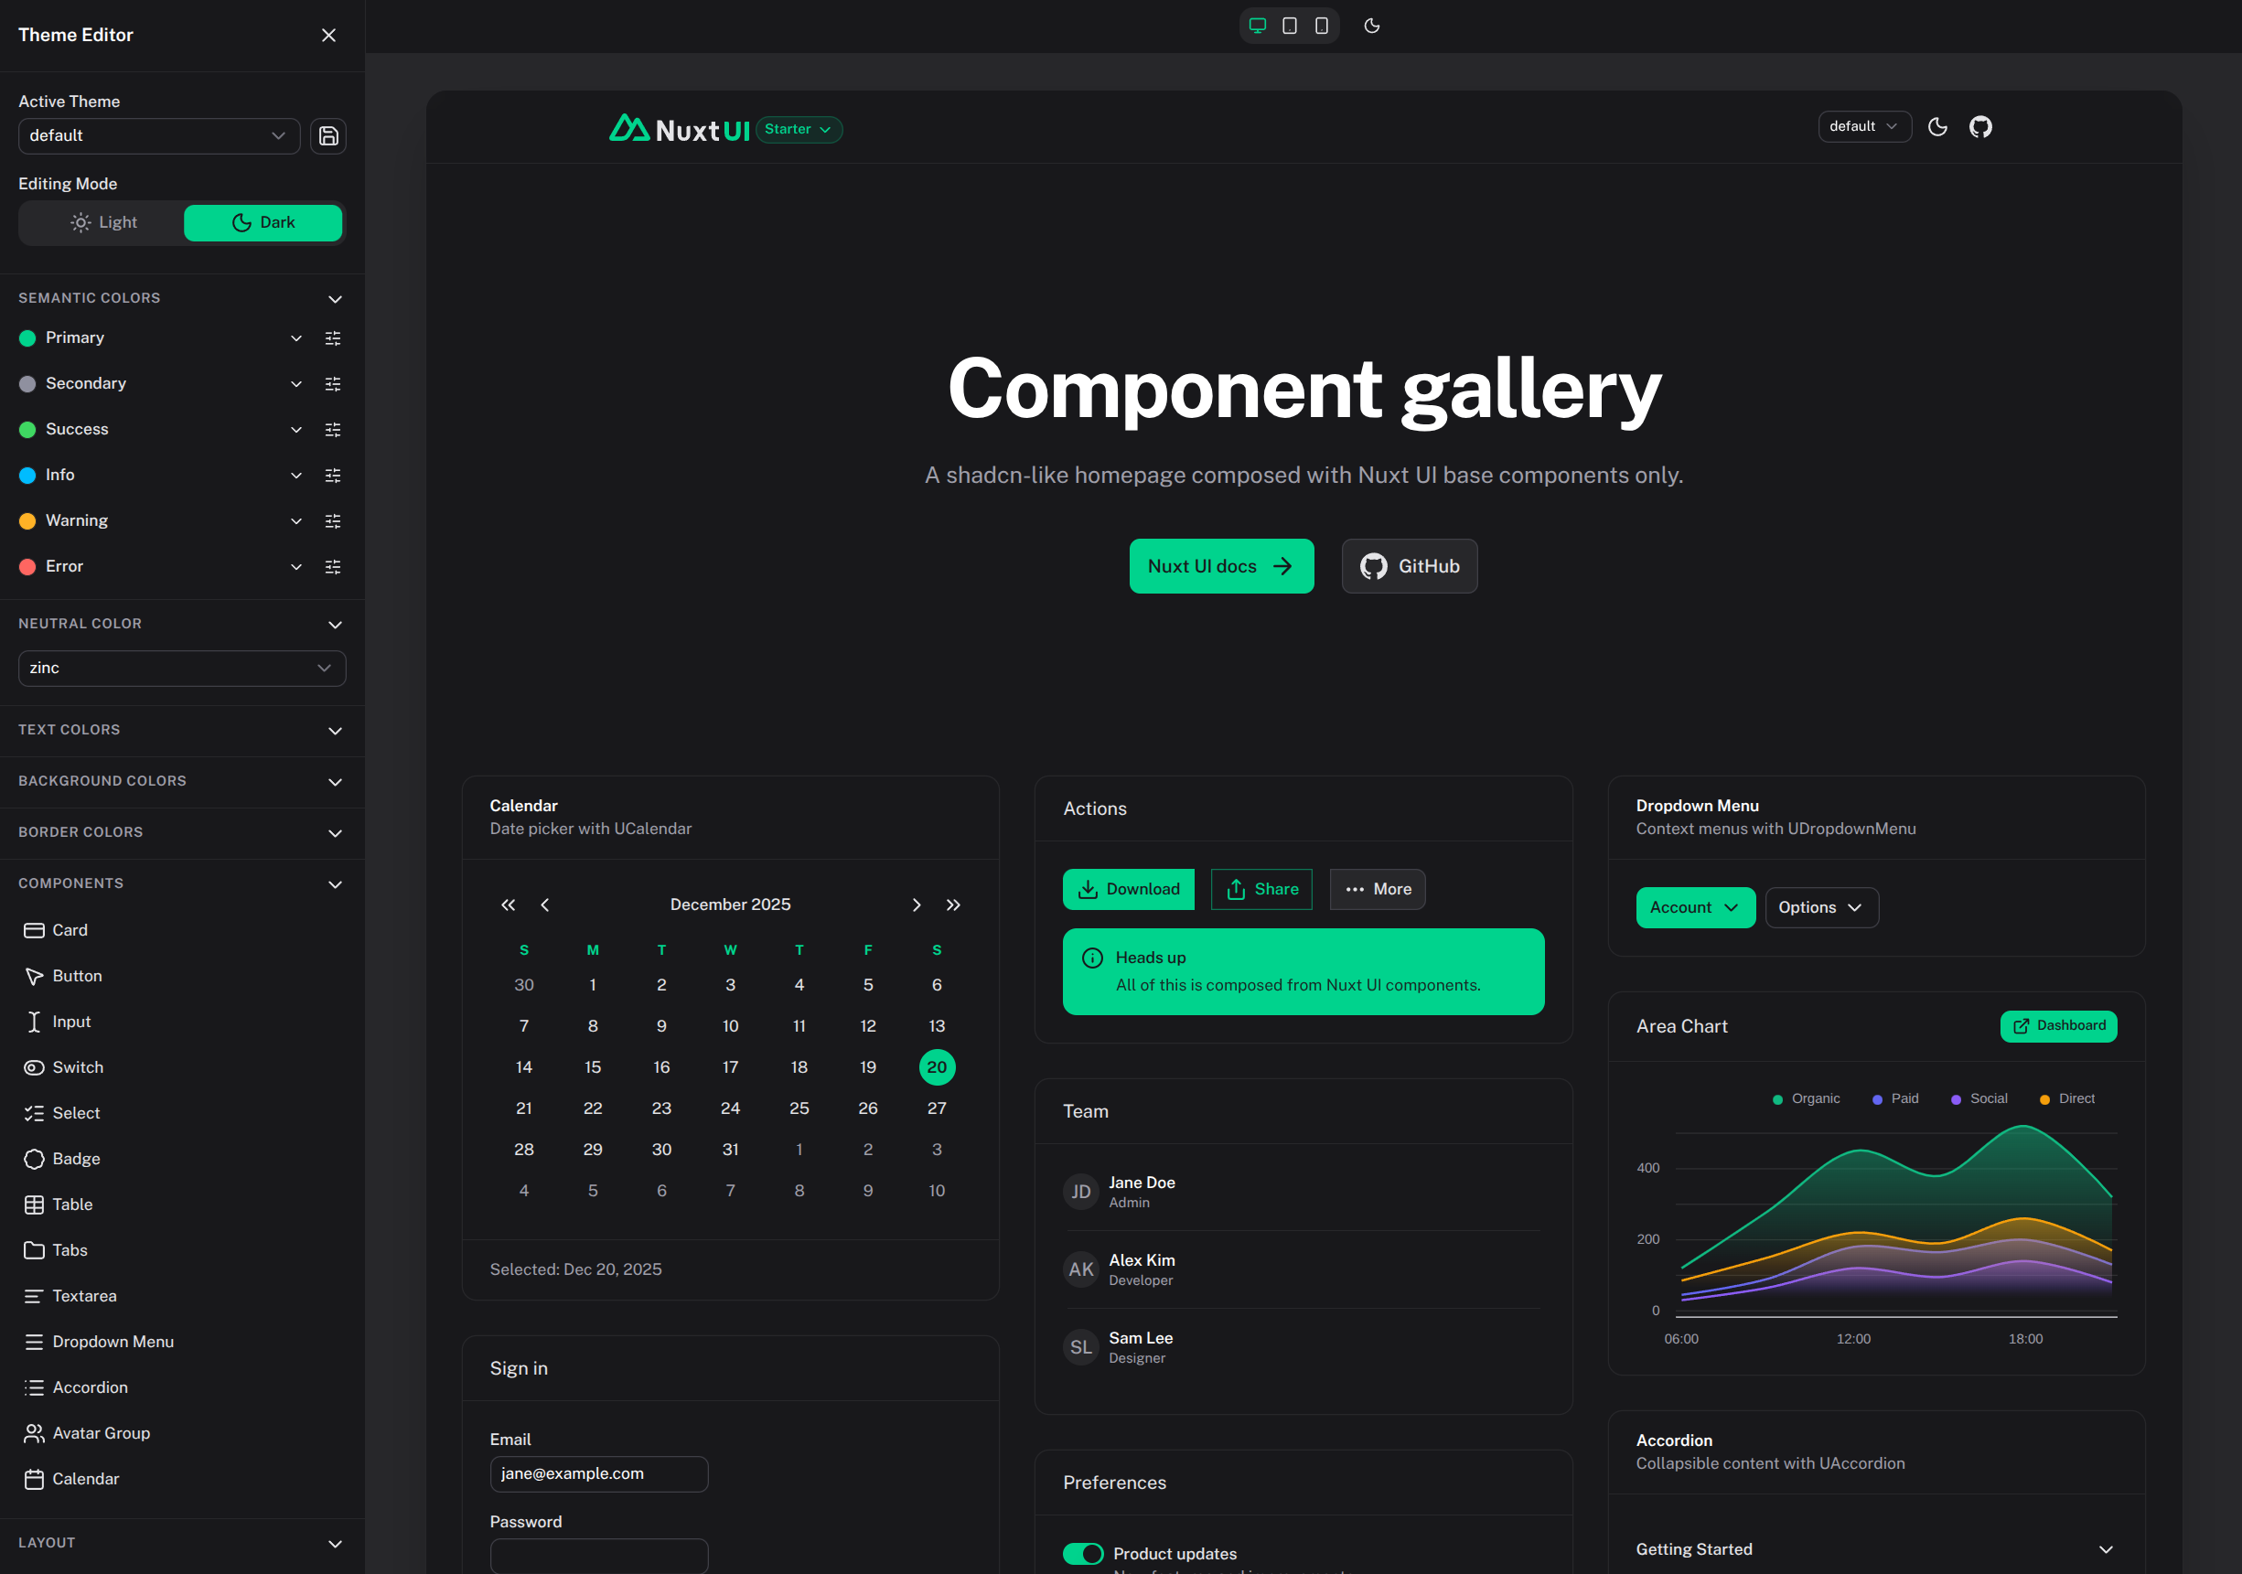This screenshot has width=2242, height=1574.
Task: Open the Active Theme dropdown
Action: tap(159, 135)
